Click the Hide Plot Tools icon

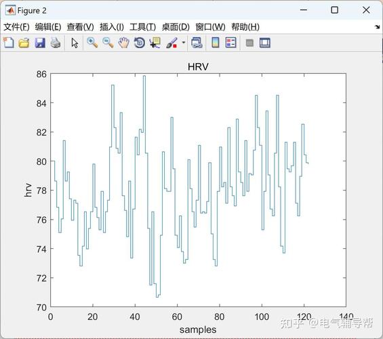point(249,43)
